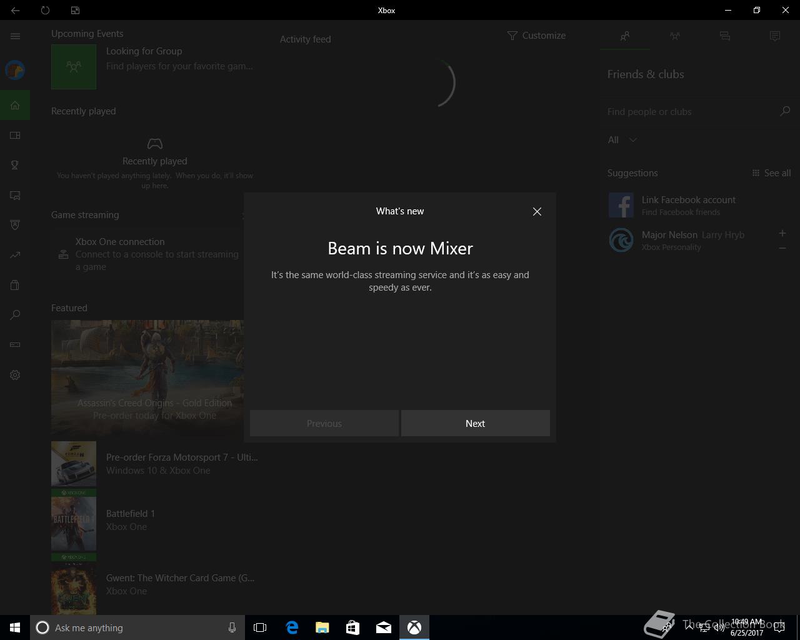Open Pre-order Forza Motorsport 7 item
The height and width of the screenshot is (640, 800).
[155, 464]
